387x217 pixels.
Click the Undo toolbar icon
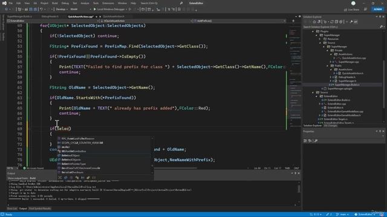(42, 10)
